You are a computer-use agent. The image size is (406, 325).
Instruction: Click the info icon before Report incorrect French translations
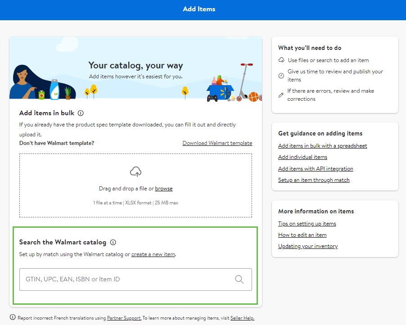pyautogui.click(x=13, y=317)
